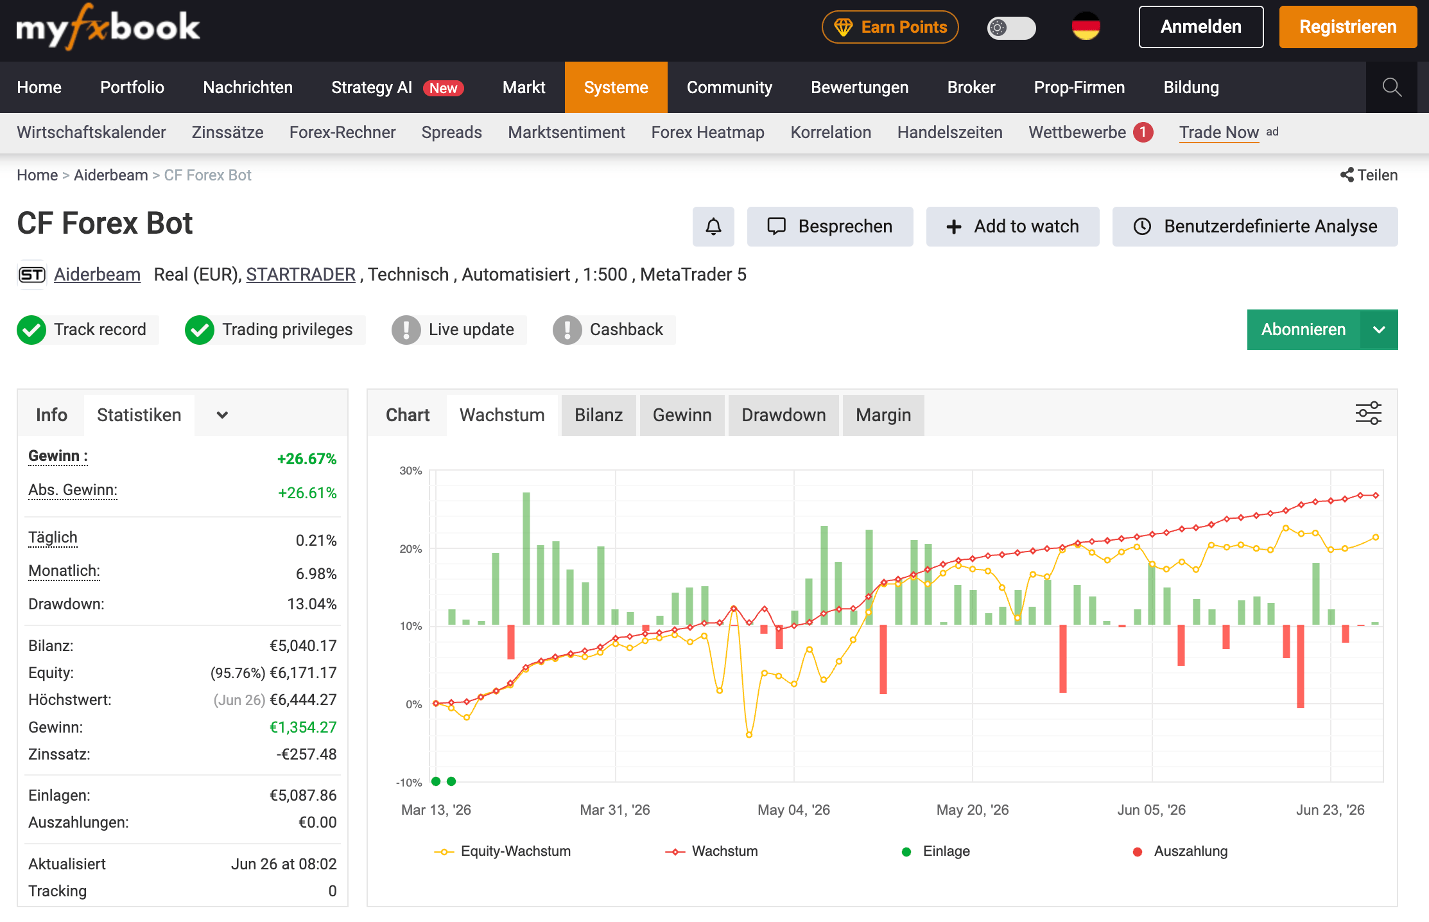Click the Live update warning icon
1429x922 pixels.
pos(406,330)
